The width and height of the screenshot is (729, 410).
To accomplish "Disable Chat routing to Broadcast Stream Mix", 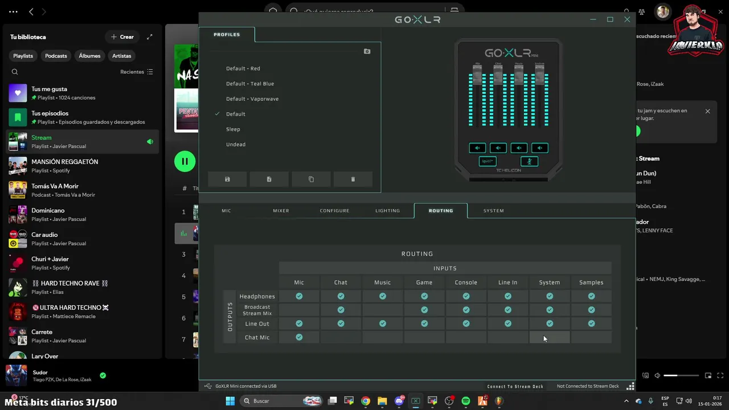I will (341, 310).
